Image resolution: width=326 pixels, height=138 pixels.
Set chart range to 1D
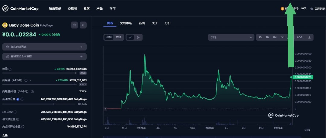pyautogui.click(x=260, y=37)
